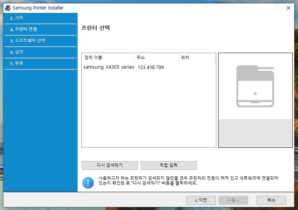Select step 2. 프린터 연결 in sidebar
298x210 pixels.
pyautogui.click(x=40, y=30)
